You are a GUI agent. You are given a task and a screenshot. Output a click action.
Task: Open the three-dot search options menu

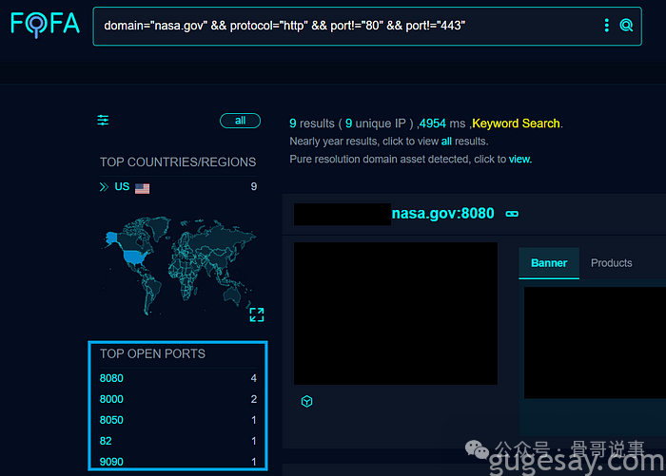(607, 26)
